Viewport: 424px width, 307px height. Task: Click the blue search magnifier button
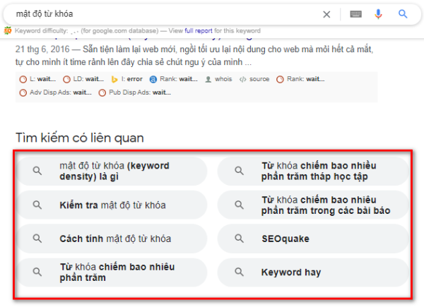tap(403, 14)
